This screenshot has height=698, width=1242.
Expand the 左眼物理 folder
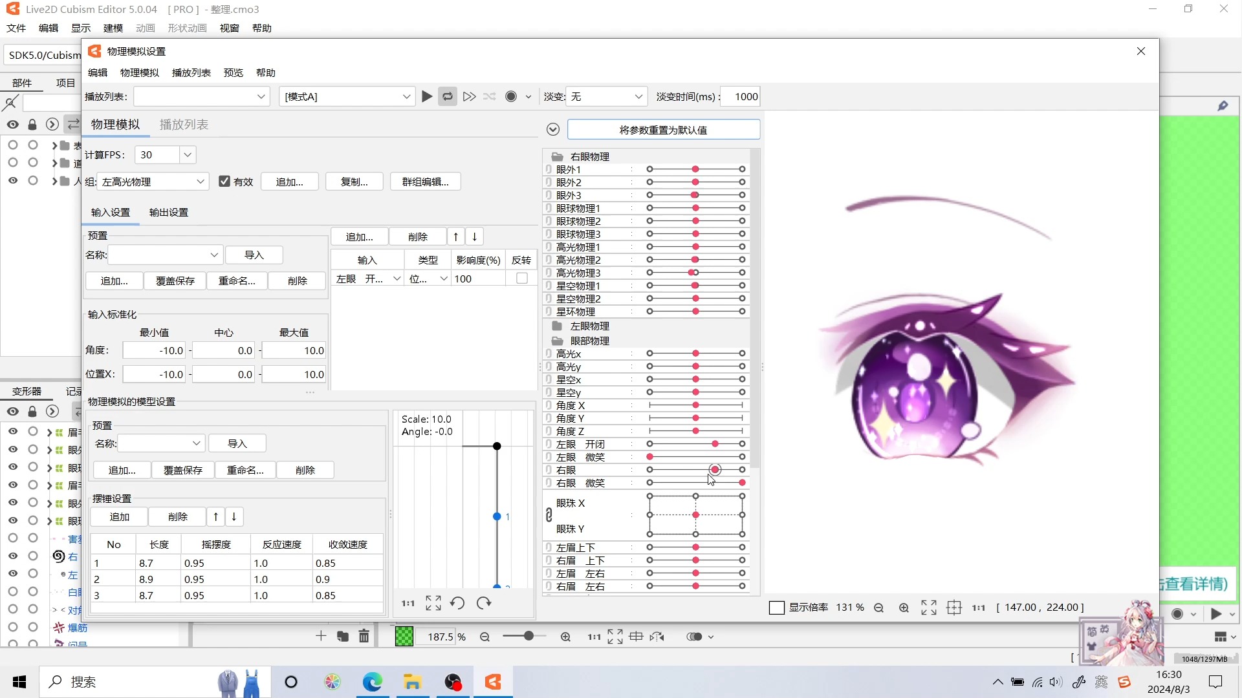point(556,326)
